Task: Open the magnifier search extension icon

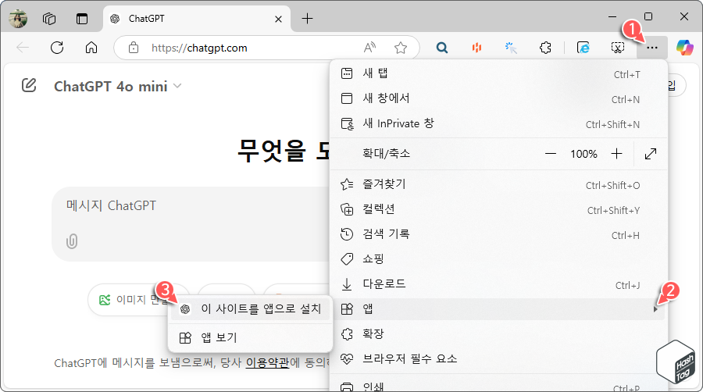Action: click(442, 48)
